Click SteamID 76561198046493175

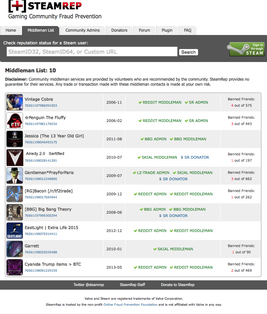tap(41, 142)
